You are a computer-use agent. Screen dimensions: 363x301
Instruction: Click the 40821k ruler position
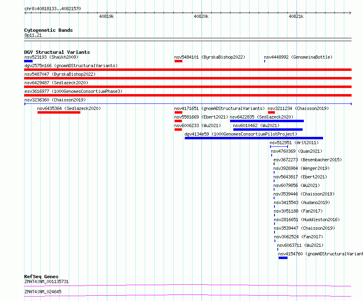(296, 16)
